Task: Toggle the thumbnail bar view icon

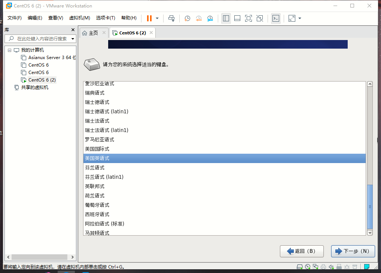Action: coord(237,18)
